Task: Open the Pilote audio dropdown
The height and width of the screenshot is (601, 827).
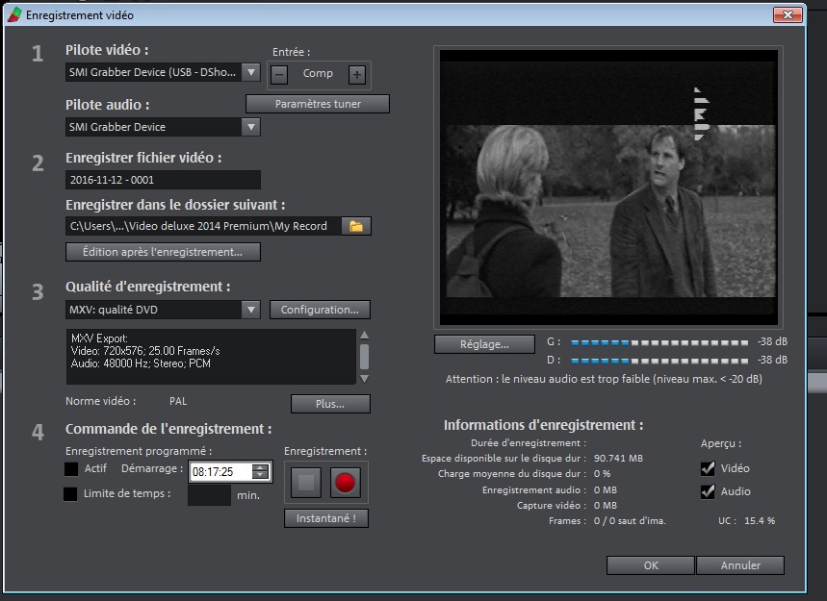Action: point(251,127)
